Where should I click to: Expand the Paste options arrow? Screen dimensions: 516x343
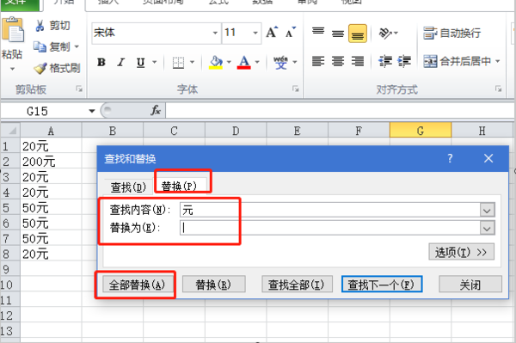[x=13, y=69]
